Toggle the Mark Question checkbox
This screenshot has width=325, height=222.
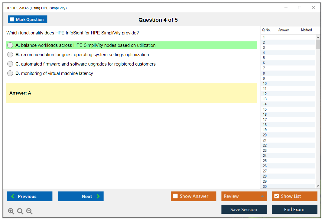click(x=12, y=19)
